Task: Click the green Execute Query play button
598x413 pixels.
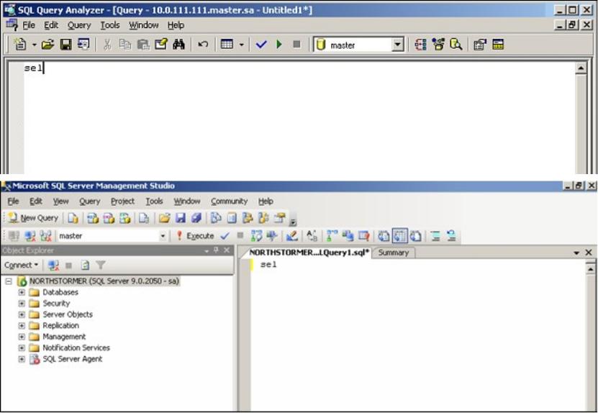Action: click(279, 45)
